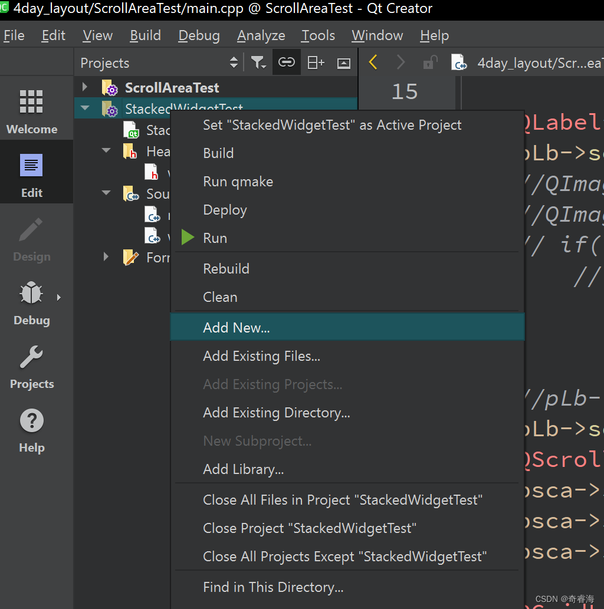Screen dimensions: 604x609
Task: Open the Tools menu
Action: pyautogui.click(x=318, y=35)
